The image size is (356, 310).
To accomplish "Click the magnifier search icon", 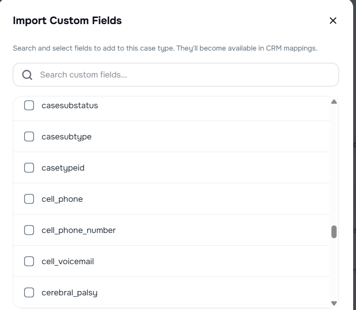I will 27,75.
